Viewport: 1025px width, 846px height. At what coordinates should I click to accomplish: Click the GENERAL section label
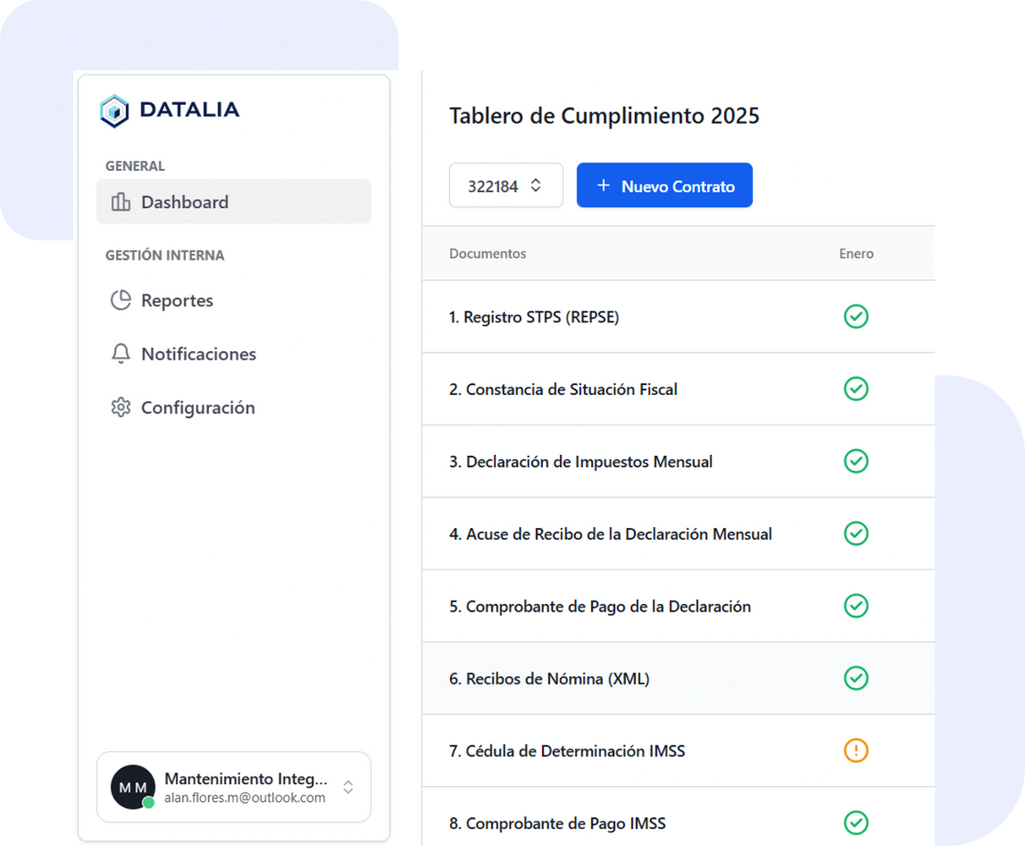pos(135,166)
